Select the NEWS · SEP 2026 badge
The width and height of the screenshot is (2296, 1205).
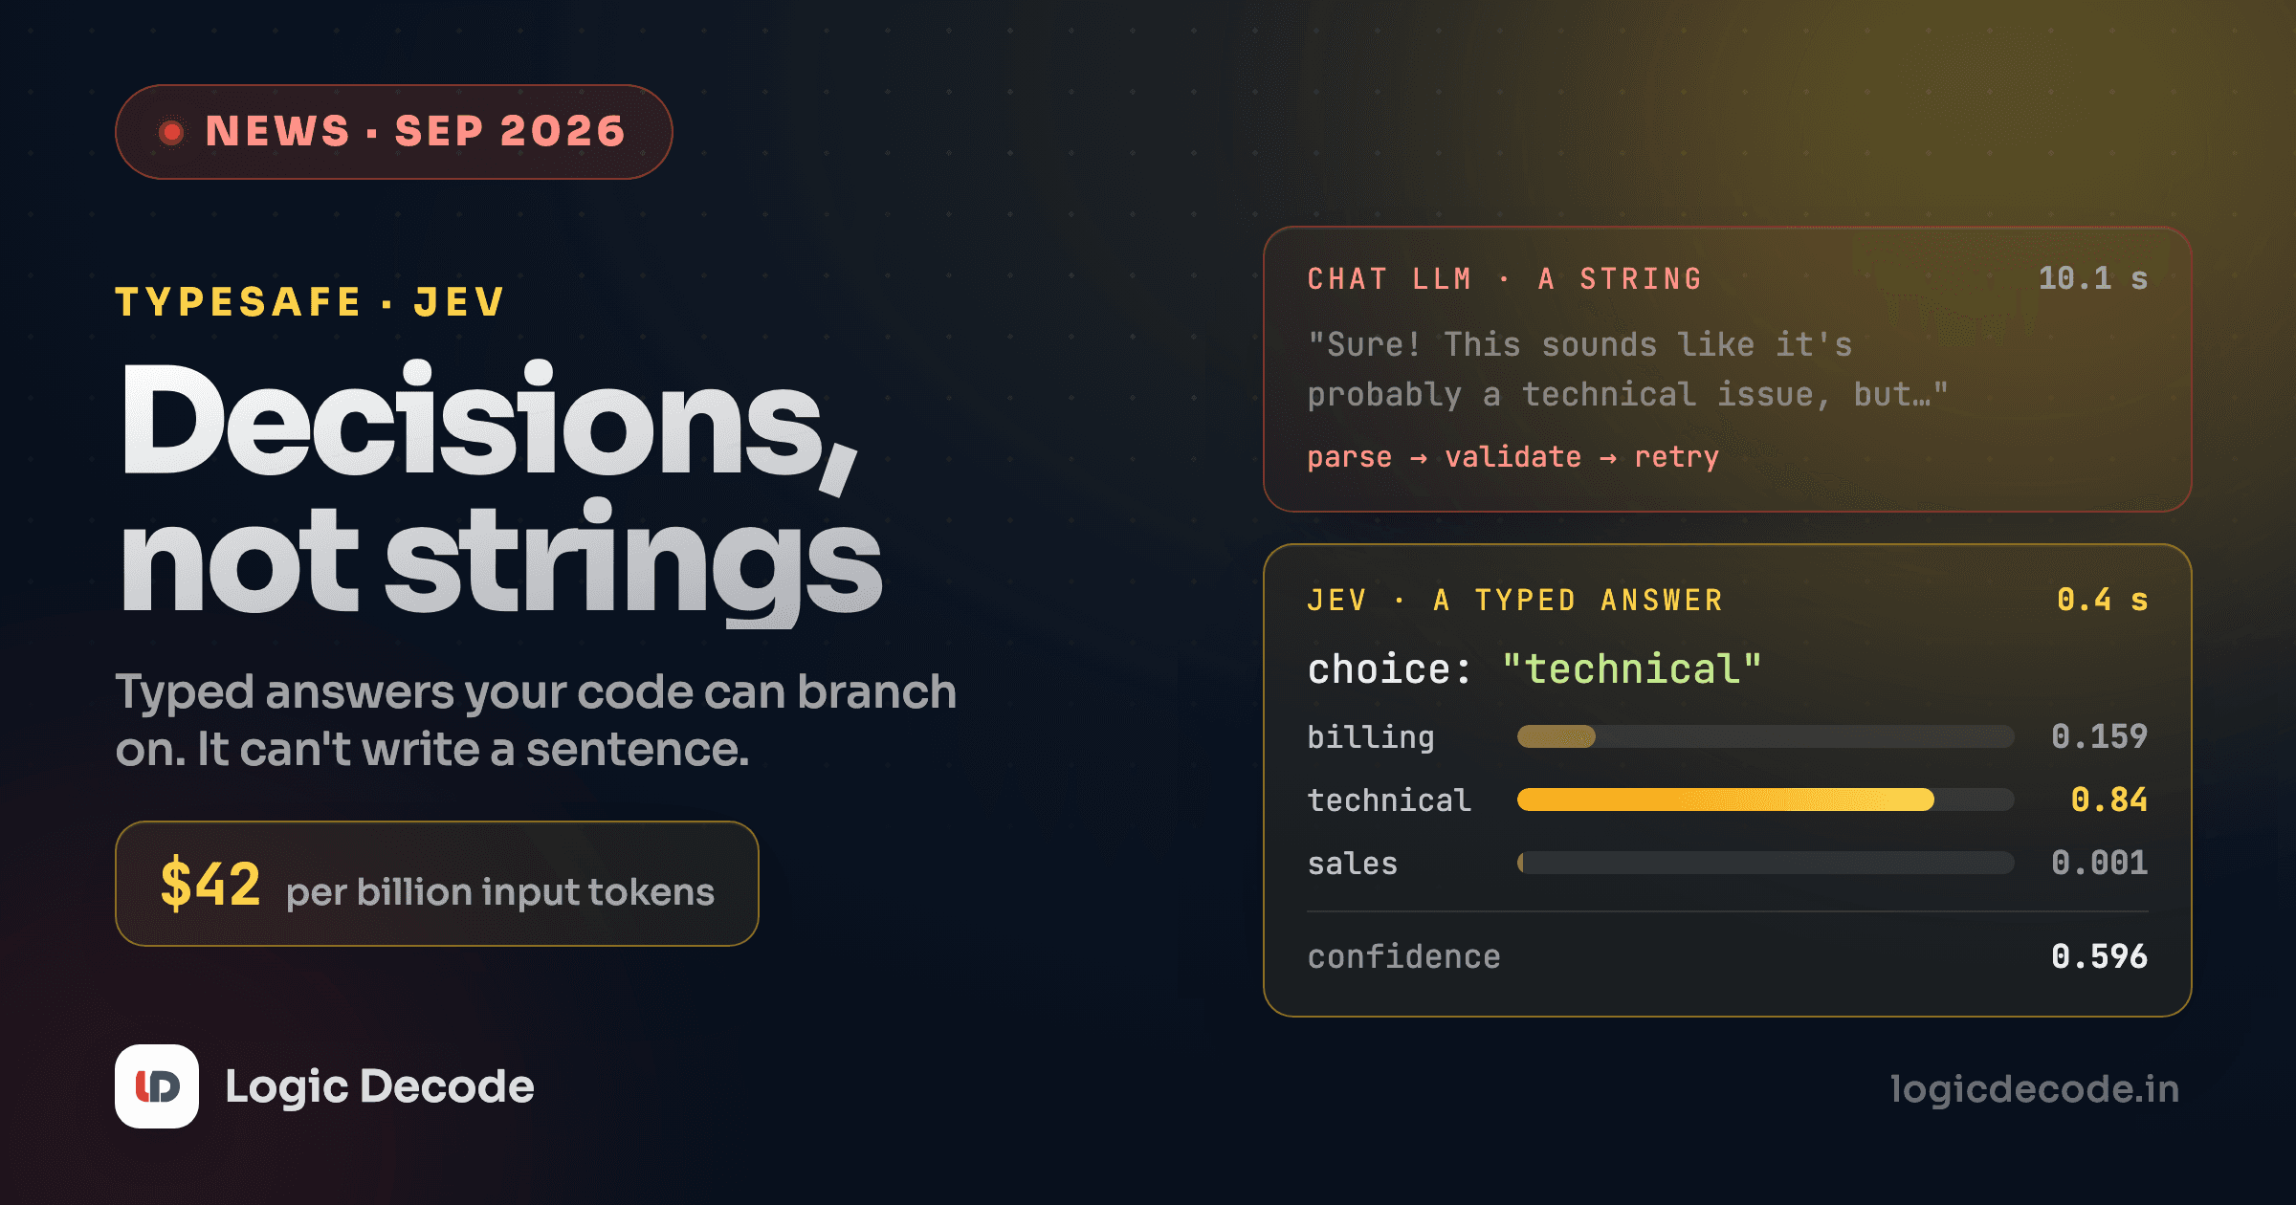click(x=394, y=132)
